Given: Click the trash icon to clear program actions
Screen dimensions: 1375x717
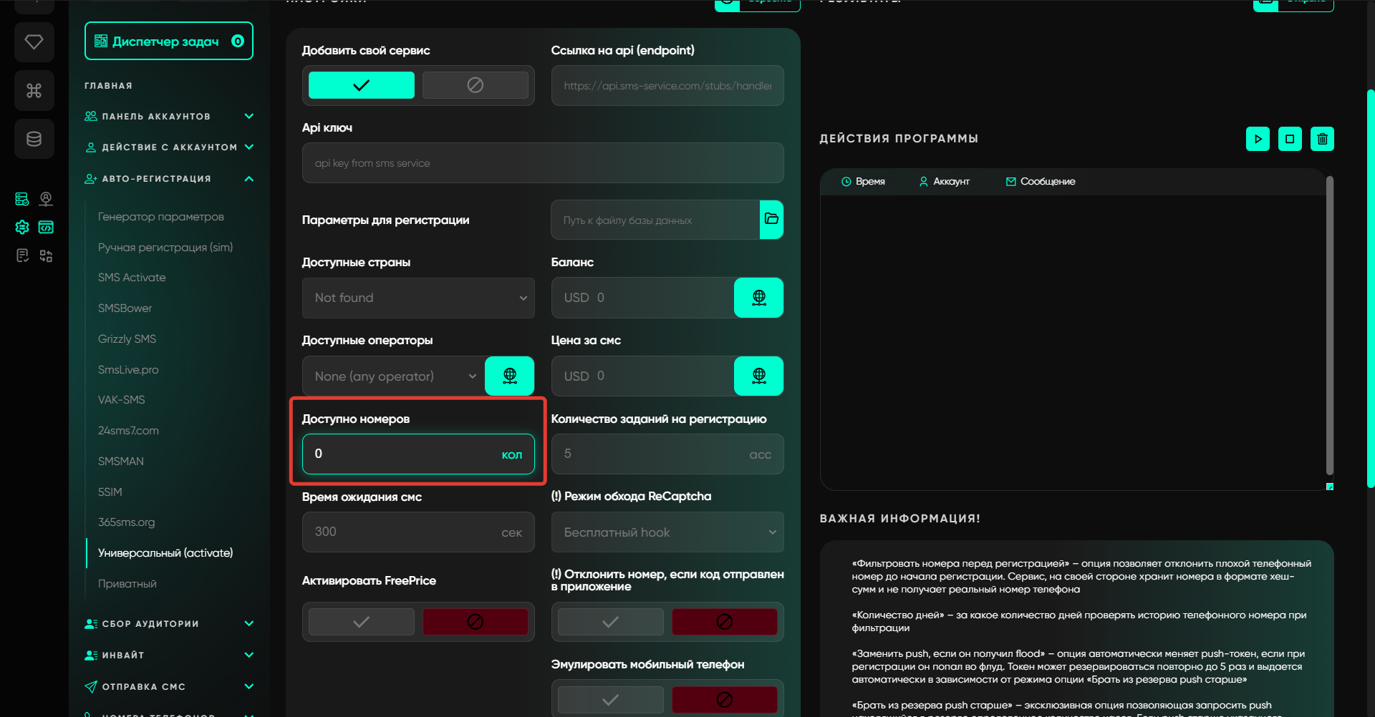Looking at the screenshot, I should click(x=1322, y=139).
